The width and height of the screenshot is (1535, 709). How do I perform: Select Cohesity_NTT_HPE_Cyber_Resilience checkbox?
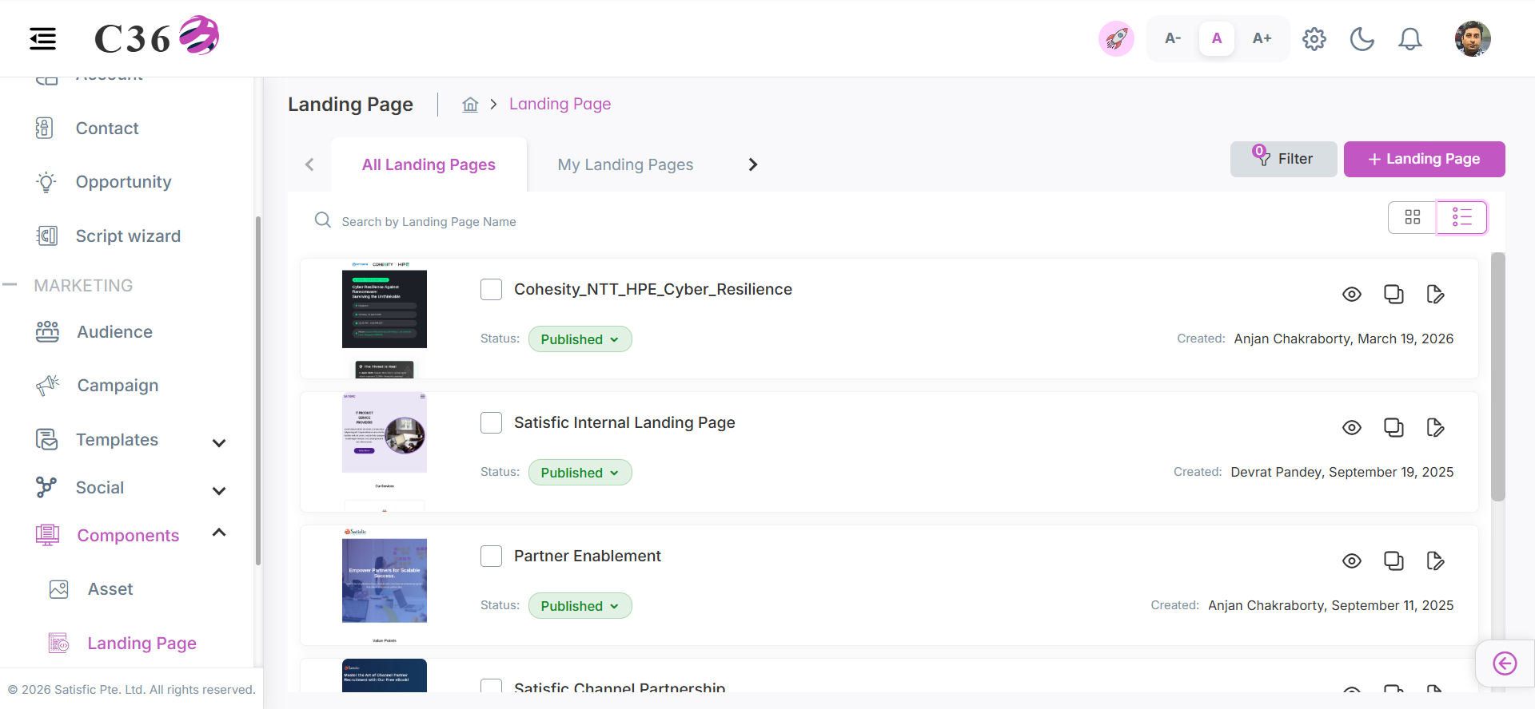tap(491, 289)
